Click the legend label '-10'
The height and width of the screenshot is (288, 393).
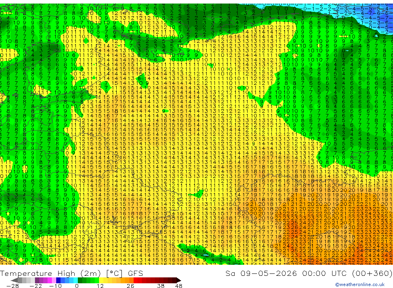pyautogui.click(x=55, y=286)
